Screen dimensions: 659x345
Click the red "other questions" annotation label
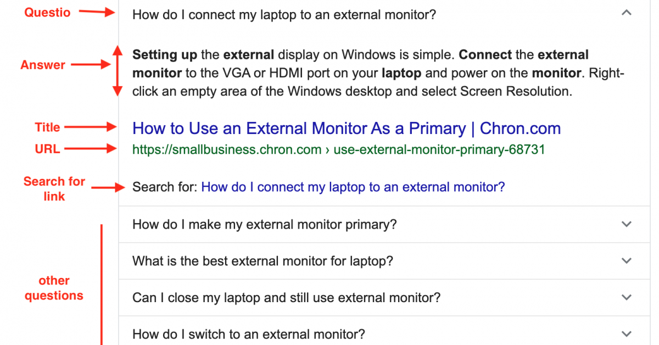(x=54, y=288)
